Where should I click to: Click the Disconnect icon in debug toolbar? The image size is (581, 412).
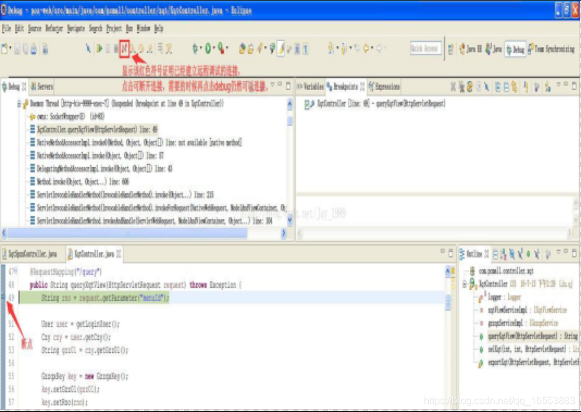[124, 48]
